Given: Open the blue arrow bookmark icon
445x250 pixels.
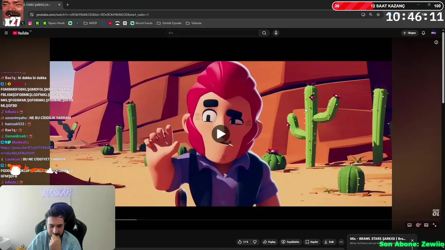Looking at the screenshot, I should click(x=78, y=23).
